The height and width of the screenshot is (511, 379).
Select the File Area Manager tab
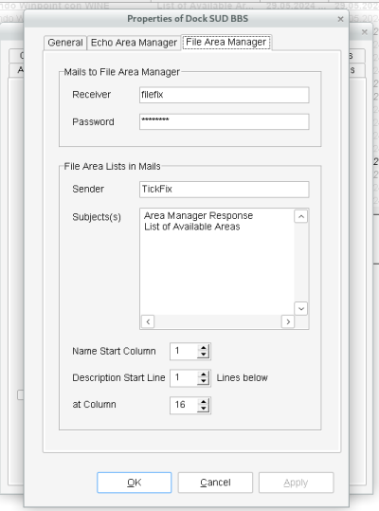tap(226, 43)
